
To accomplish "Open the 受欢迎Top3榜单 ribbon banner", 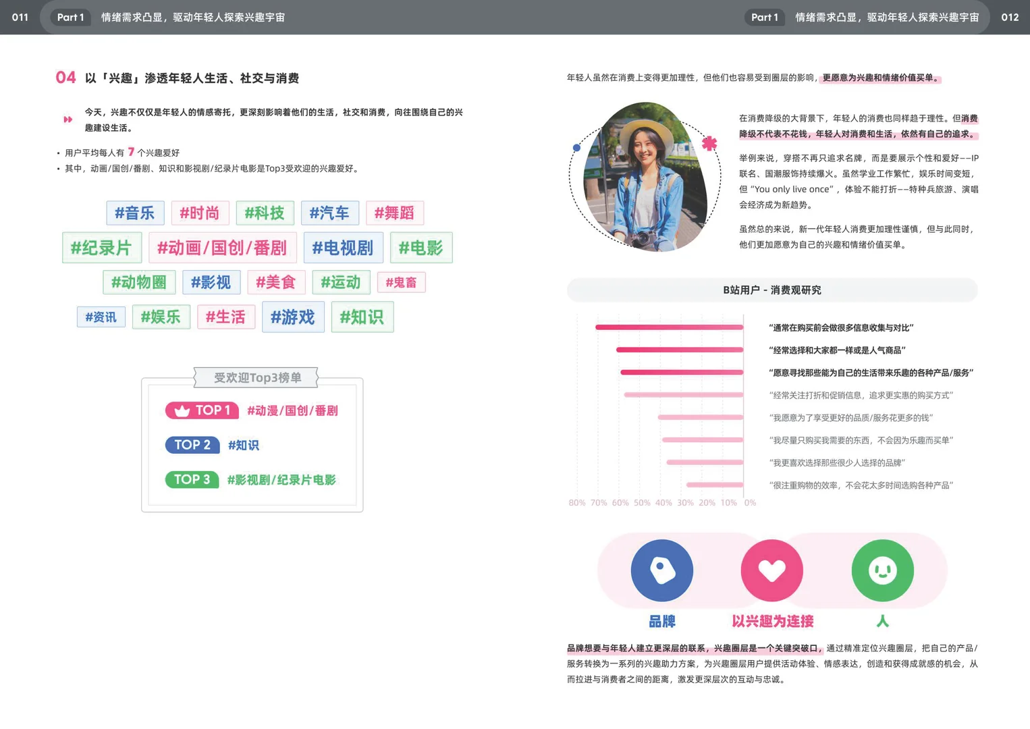I will 256,377.
